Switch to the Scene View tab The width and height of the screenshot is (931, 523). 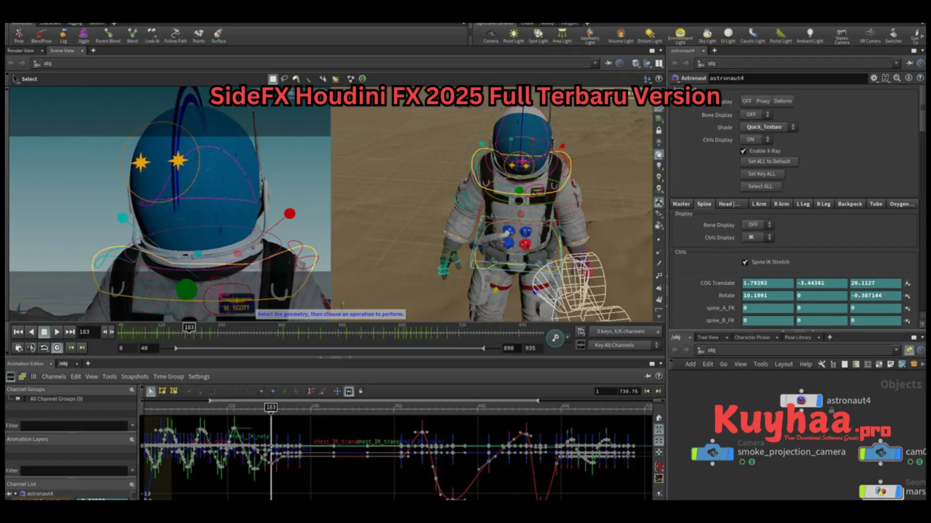[x=62, y=50]
